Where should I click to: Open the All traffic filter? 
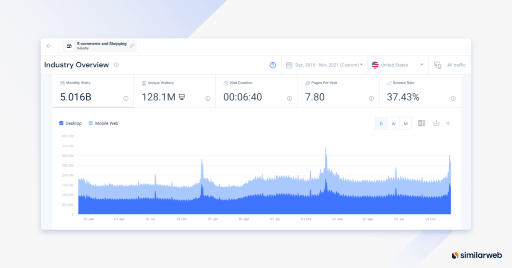click(450, 65)
